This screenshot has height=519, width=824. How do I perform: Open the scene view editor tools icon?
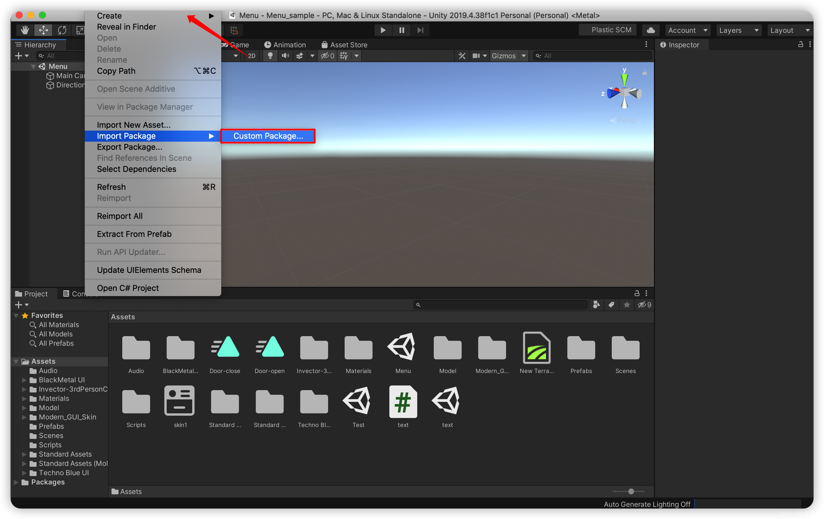click(462, 55)
